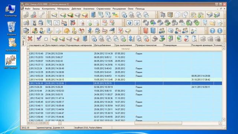Open the Аналитика menu

[x=89, y=9]
